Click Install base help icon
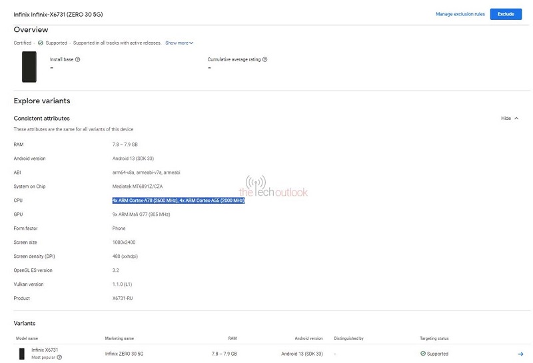The height and width of the screenshot is (363, 533). coord(77,59)
